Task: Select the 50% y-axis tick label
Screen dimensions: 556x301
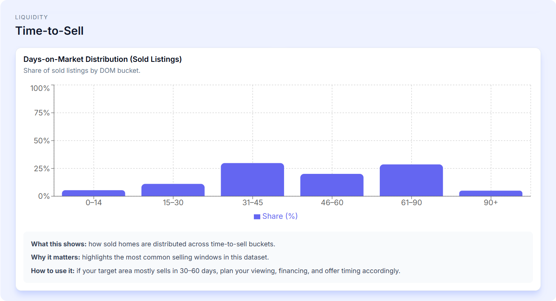Action: coord(41,141)
